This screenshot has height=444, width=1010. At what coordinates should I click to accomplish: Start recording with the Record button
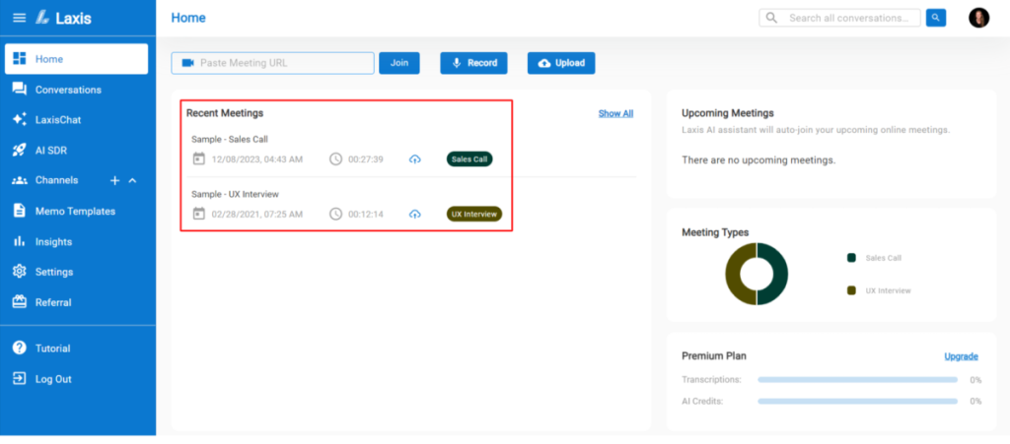pos(473,63)
